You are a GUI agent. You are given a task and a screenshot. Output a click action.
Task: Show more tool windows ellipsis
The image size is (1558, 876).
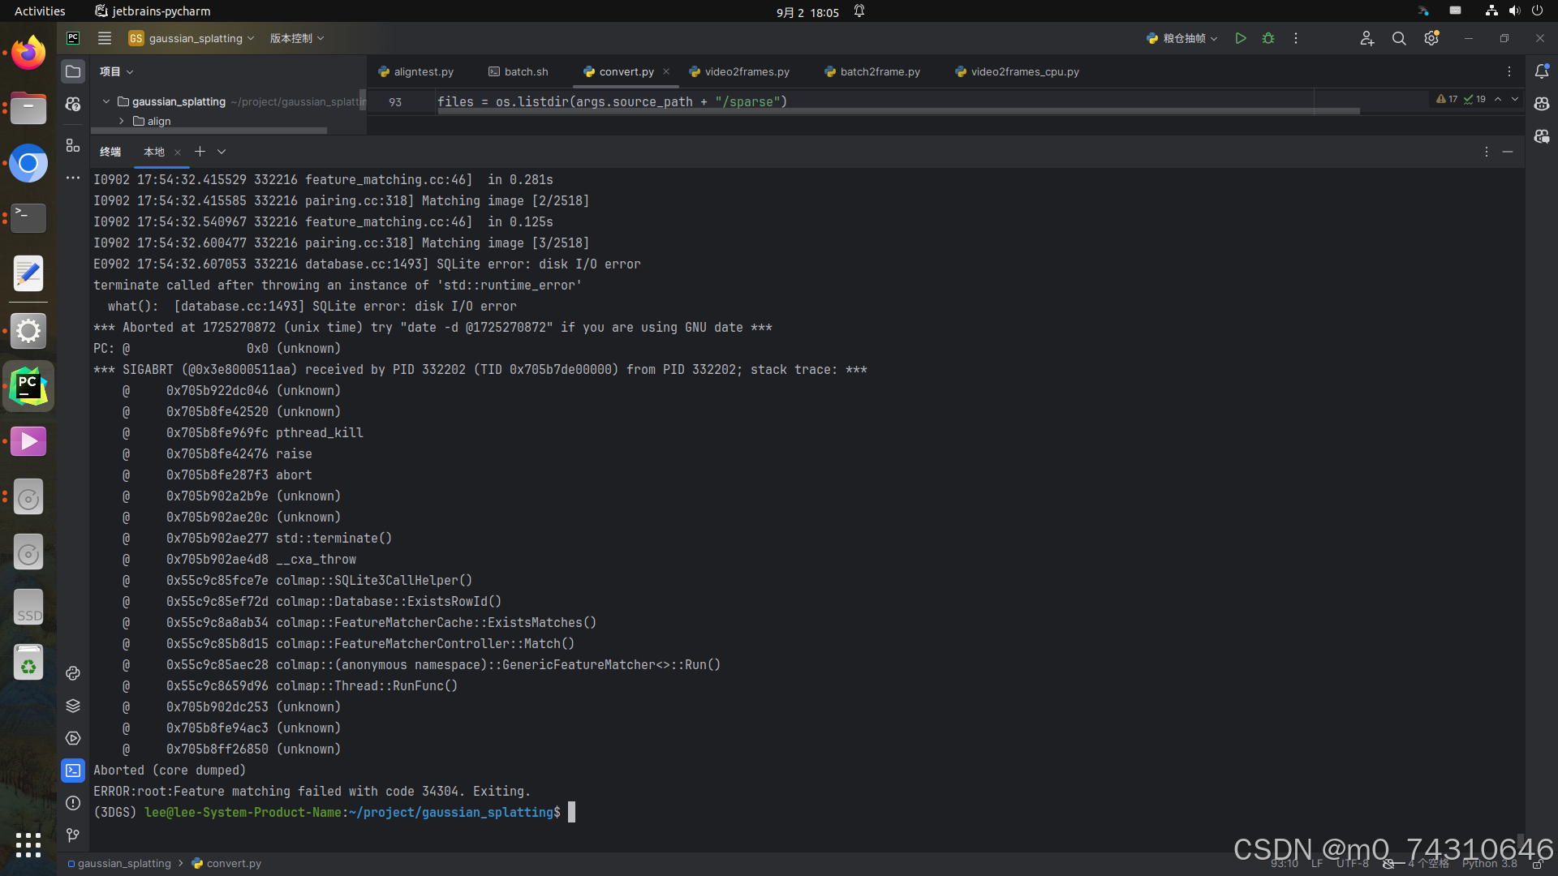(x=73, y=178)
